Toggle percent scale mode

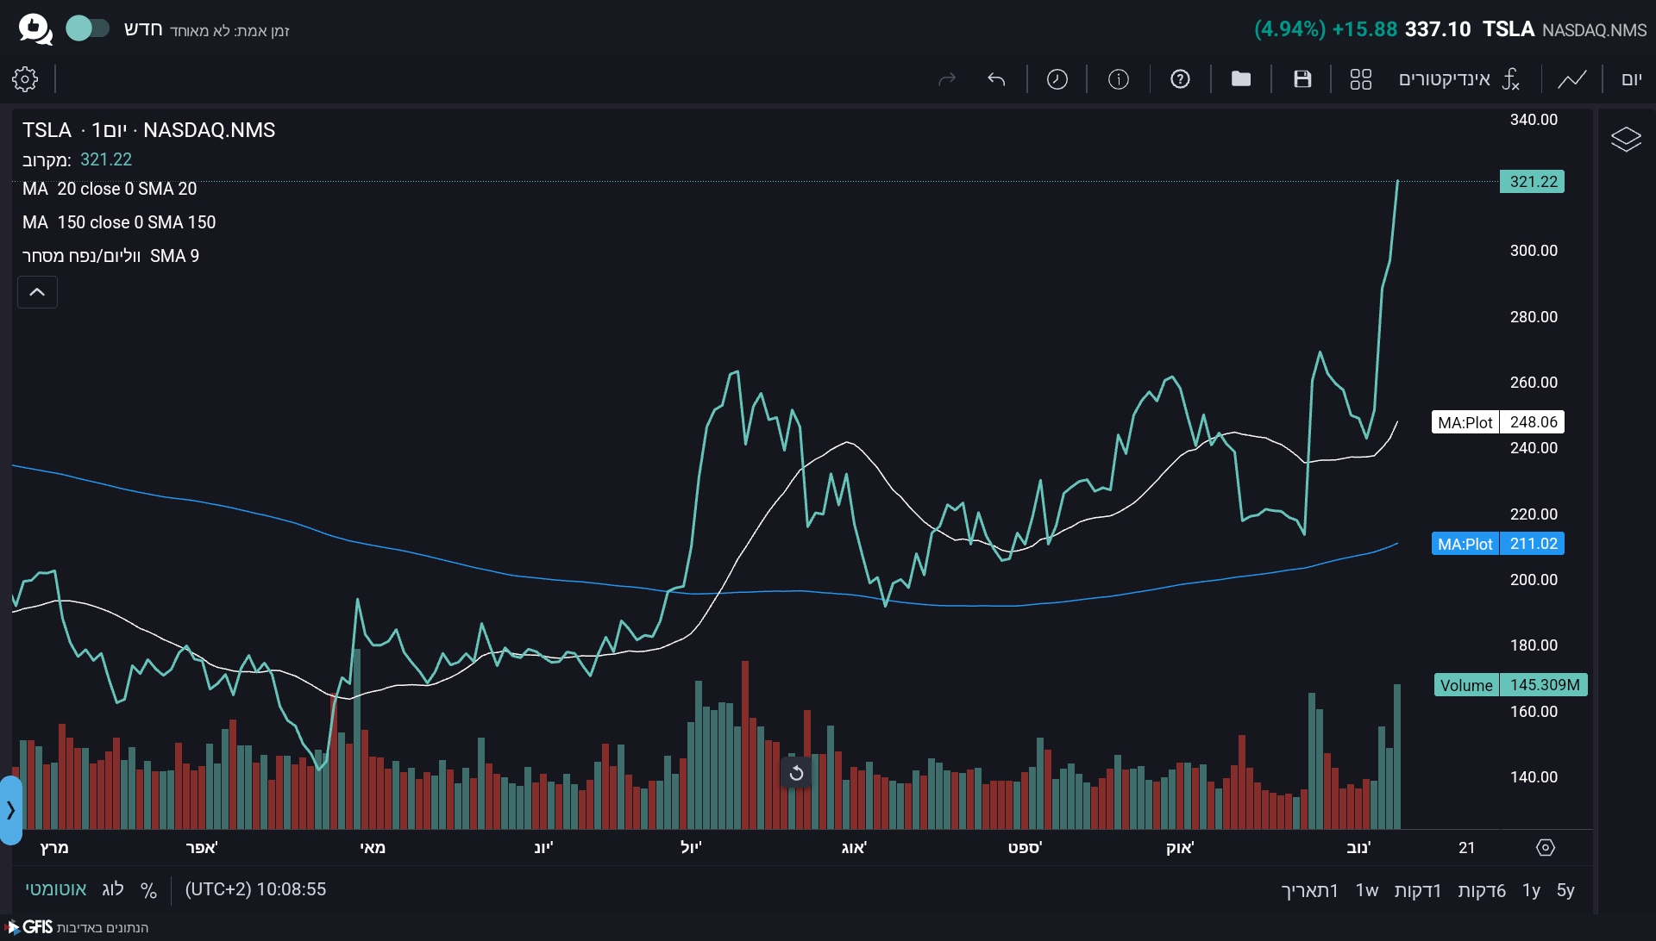(148, 890)
